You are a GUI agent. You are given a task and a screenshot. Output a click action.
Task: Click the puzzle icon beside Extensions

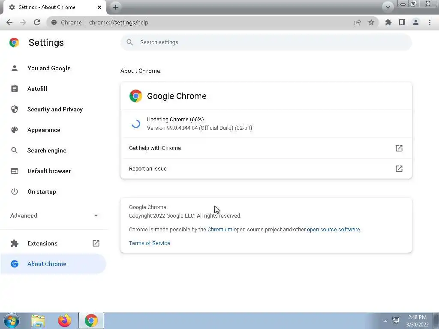tap(15, 243)
